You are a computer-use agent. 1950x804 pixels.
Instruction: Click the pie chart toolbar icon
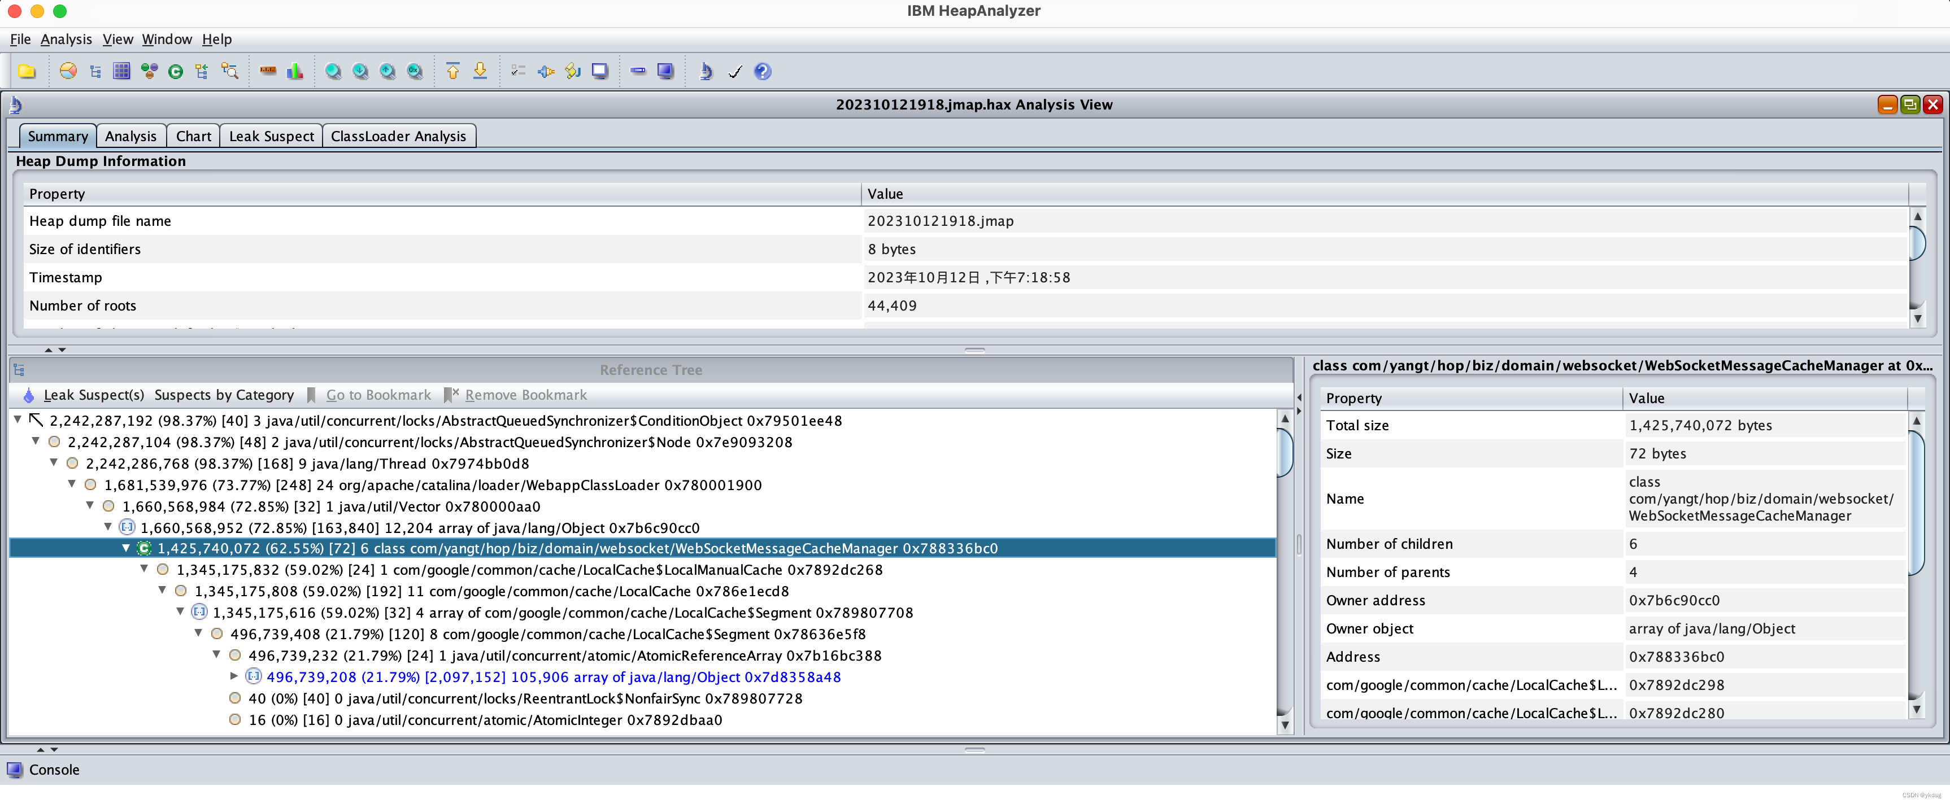(x=68, y=71)
